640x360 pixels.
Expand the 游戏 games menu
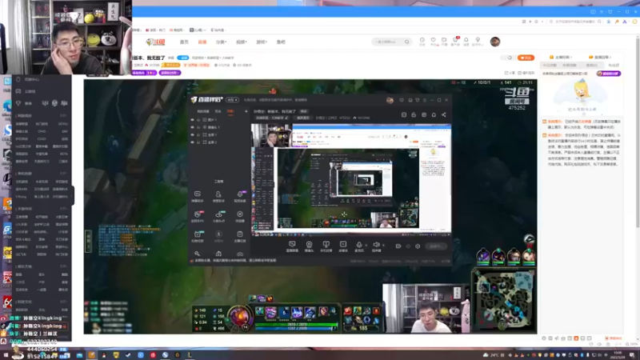(262, 42)
